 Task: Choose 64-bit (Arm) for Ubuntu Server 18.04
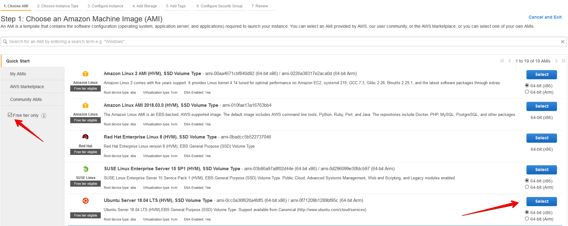(527, 219)
